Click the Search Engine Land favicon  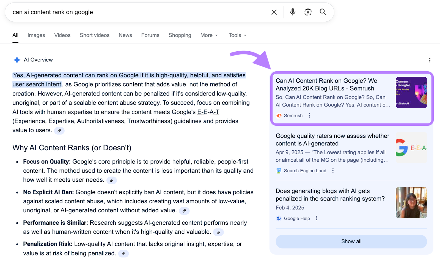click(x=279, y=170)
